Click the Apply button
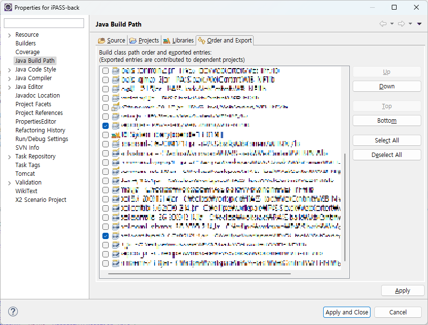The image size is (428, 325). point(402,291)
